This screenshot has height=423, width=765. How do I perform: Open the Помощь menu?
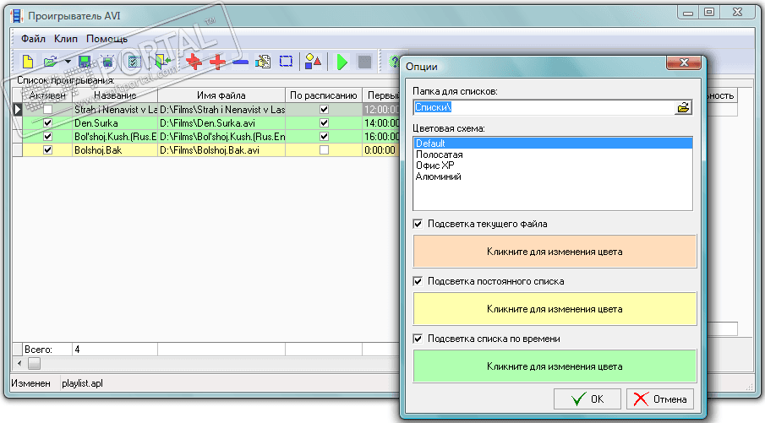[x=107, y=39]
